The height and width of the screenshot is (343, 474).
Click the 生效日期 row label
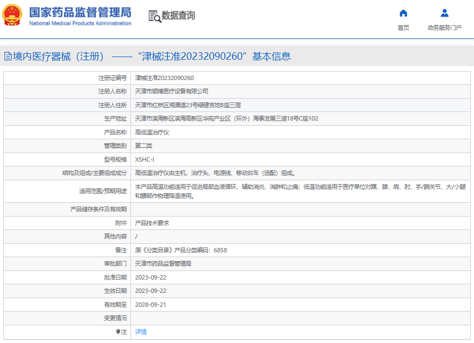pos(115,291)
